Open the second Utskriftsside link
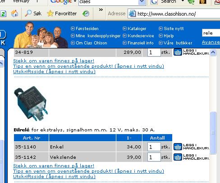 pyautogui.click(x=54, y=176)
